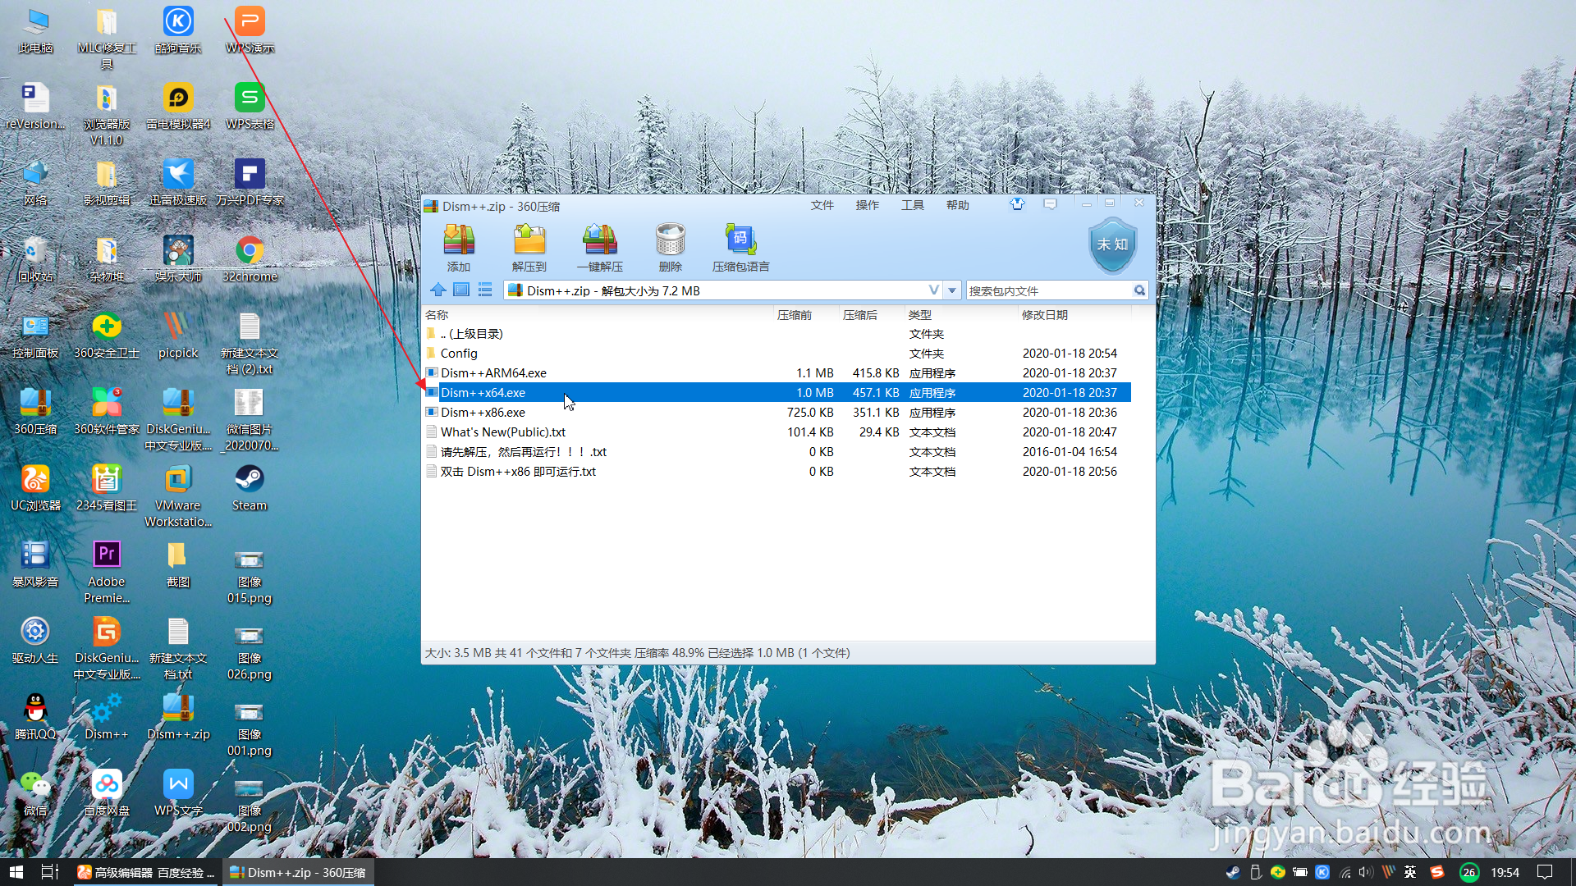Click the skin/theme shirt icon
1576x886 pixels.
[x=1018, y=204]
